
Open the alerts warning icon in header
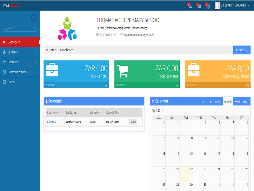pyautogui.click(x=190, y=6)
